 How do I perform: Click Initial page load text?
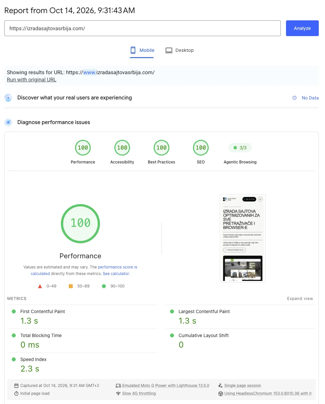[x=35, y=393]
